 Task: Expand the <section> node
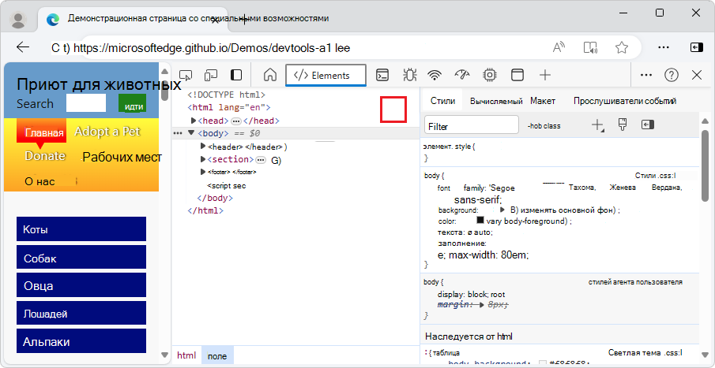[x=203, y=159]
